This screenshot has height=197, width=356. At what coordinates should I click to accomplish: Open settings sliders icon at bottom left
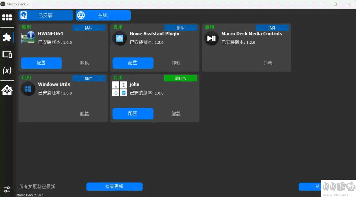(x=7, y=189)
